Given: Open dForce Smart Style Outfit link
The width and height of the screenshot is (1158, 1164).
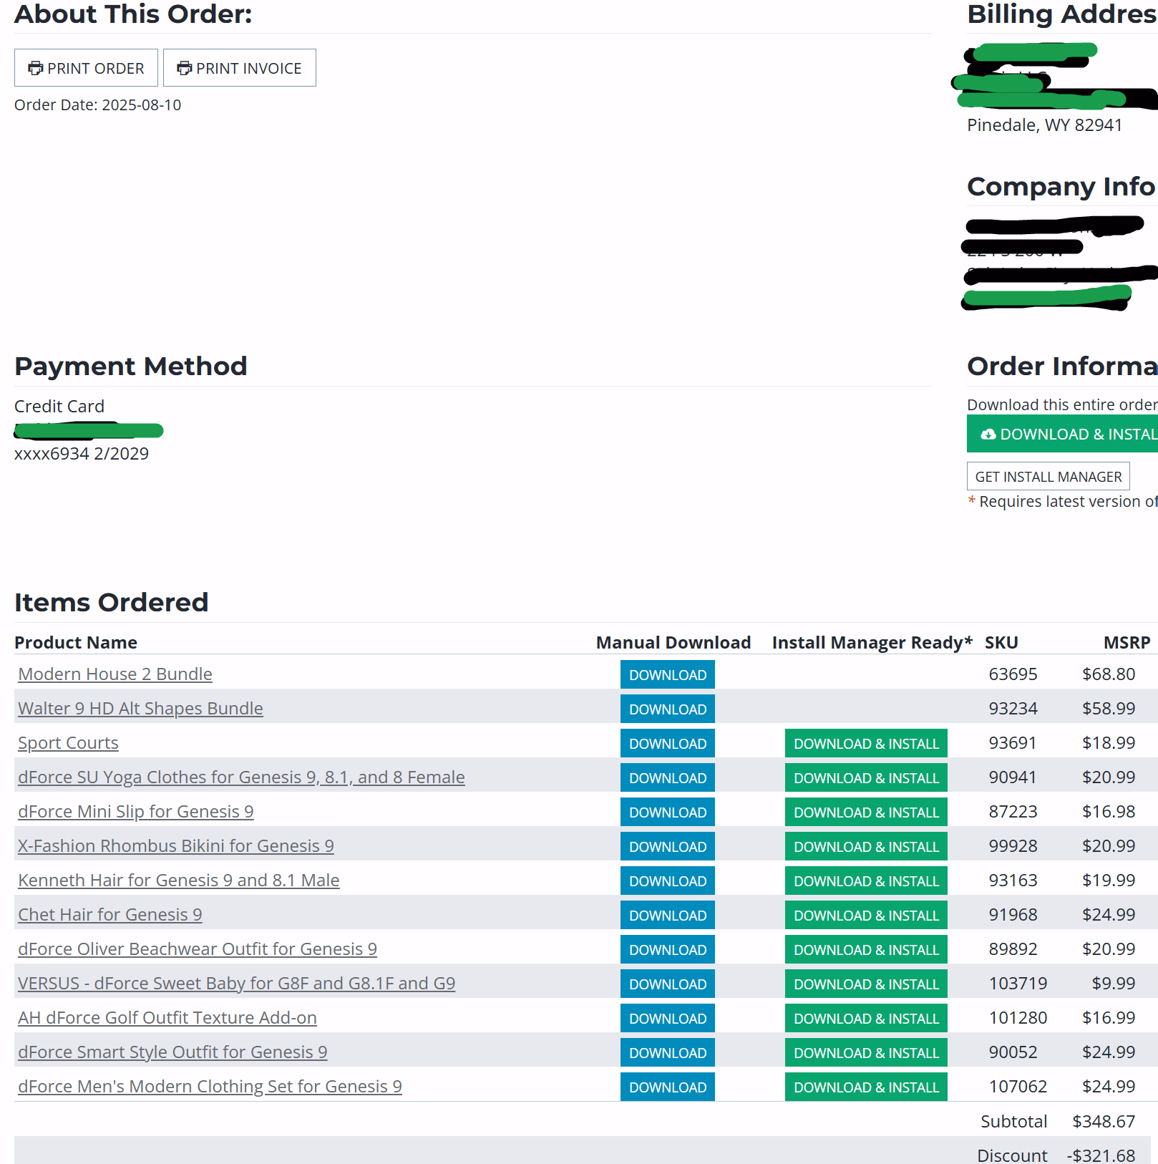Looking at the screenshot, I should click(172, 1052).
